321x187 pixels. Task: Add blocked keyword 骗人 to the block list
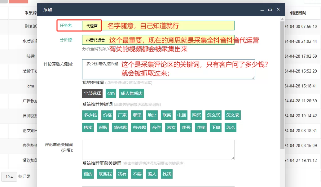(x=152, y=174)
